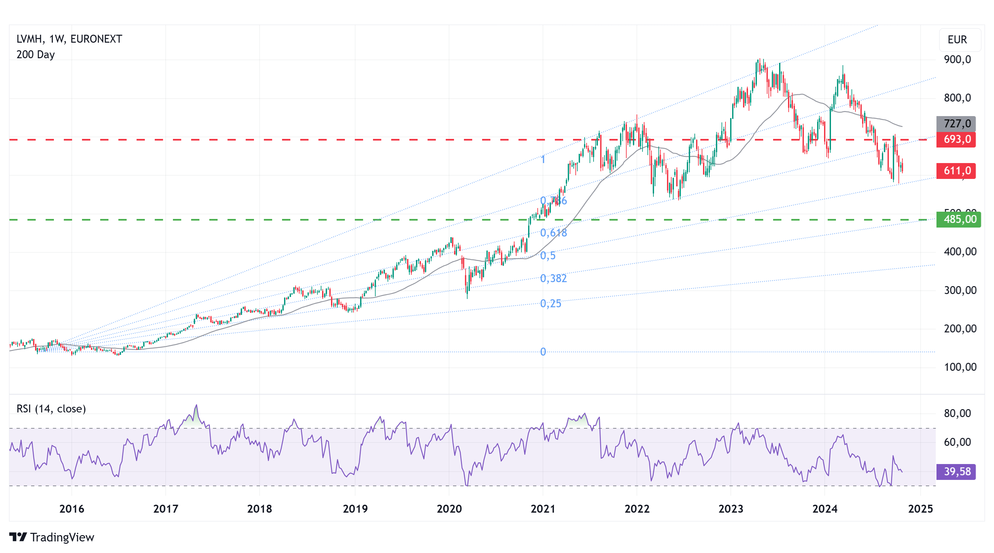
Task: Click the 2025 time axis label
Action: coord(921,509)
